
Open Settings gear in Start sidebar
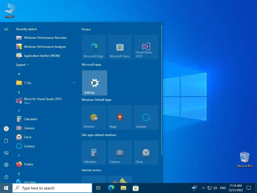pos(6,165)
